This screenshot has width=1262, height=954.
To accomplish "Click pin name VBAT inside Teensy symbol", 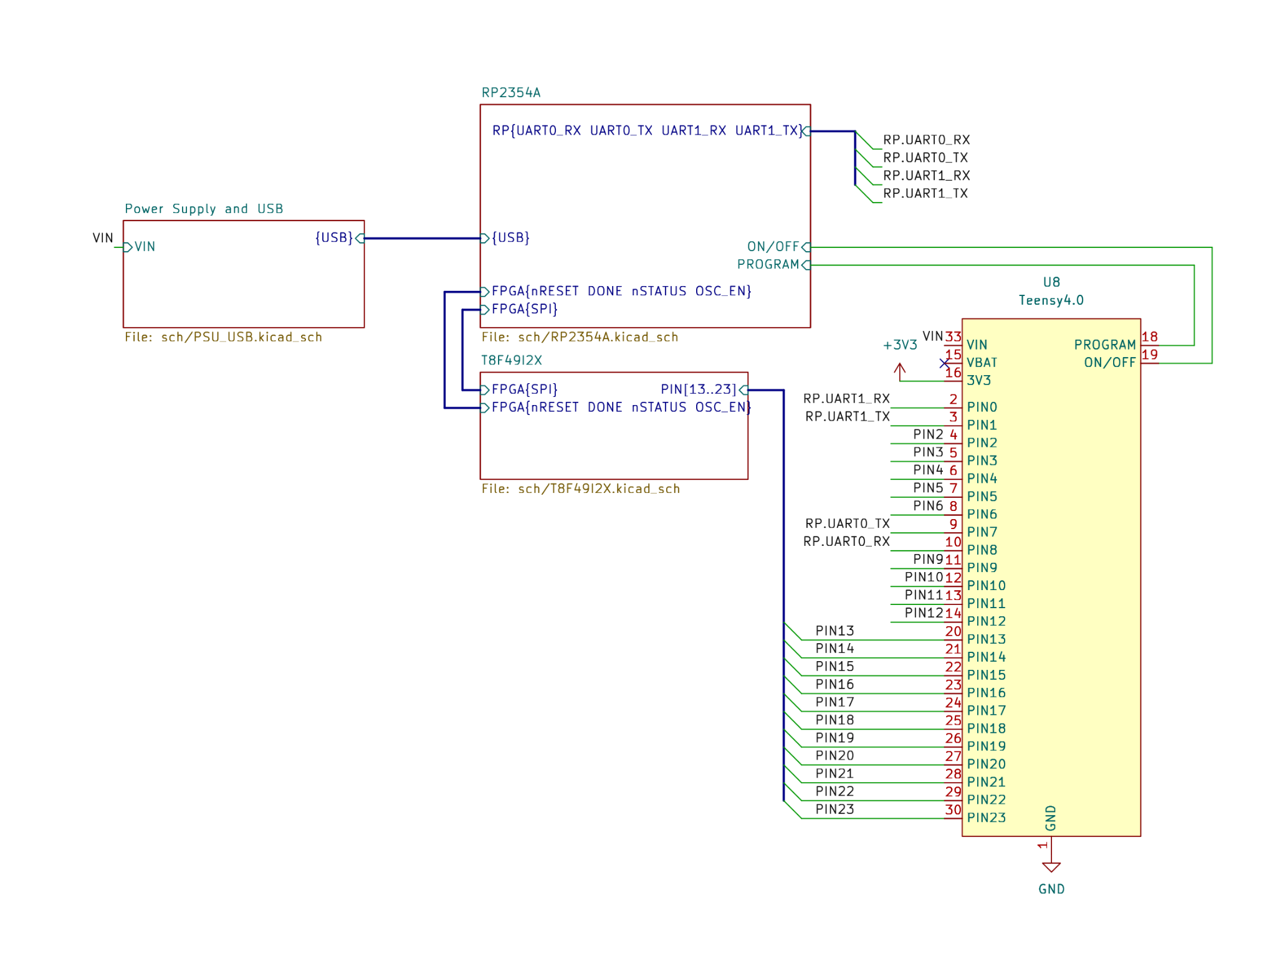I will 982,363.
